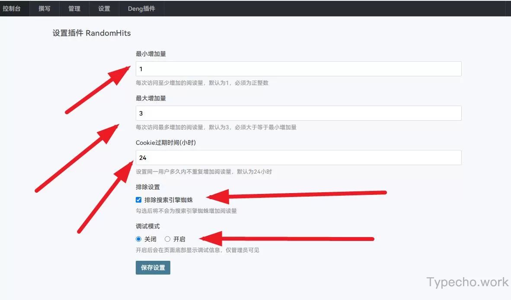Click the 排除设置 section label

[x=148, y=187]
